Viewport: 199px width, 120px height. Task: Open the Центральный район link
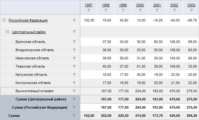coord(29,32)
